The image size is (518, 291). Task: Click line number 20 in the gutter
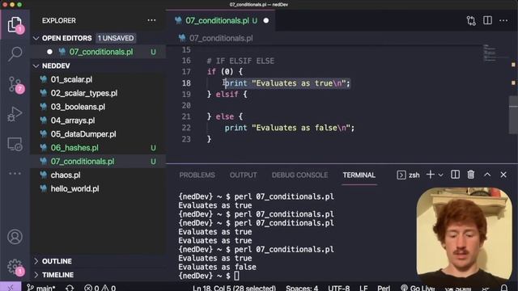pyautogui.click(x=186, y=105)
